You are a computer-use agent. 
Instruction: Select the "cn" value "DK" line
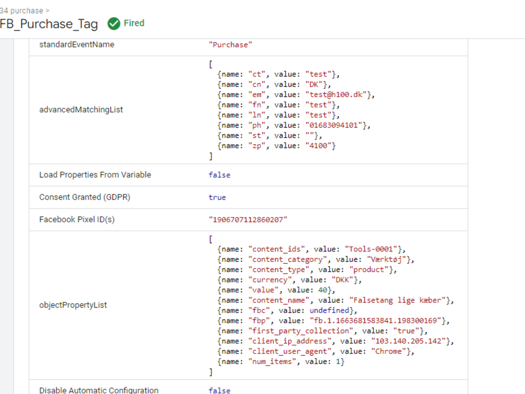click(x=274, y=85)
